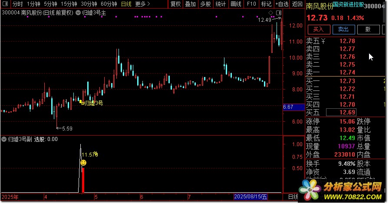Toggle the left panel layout icon
The width and height of the screenshot is (389, 204).
coord(5,4)
